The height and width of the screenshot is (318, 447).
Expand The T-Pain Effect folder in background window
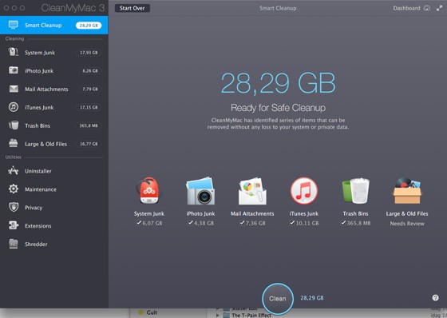[x=218, y=315]
